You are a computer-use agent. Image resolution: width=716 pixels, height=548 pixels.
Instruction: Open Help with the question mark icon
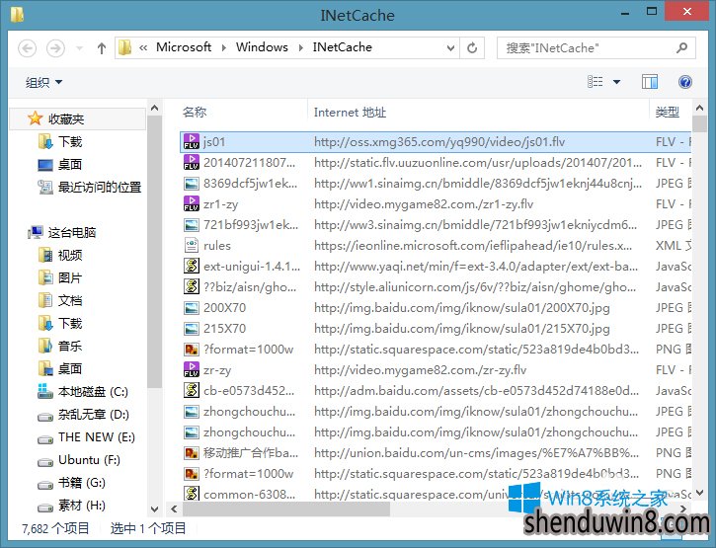[x=685, y=82]
